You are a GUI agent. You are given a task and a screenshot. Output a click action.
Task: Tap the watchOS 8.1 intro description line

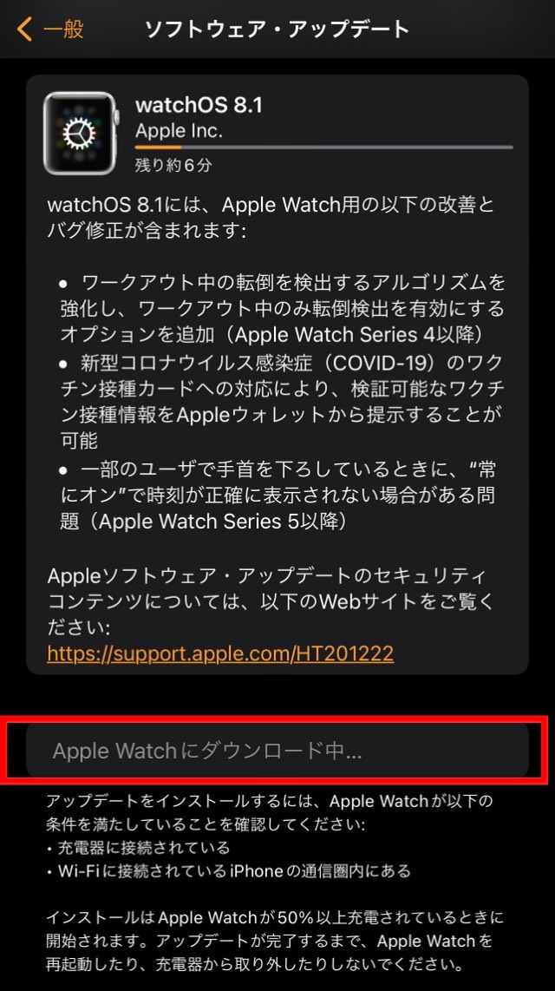(x=271, y=217)
